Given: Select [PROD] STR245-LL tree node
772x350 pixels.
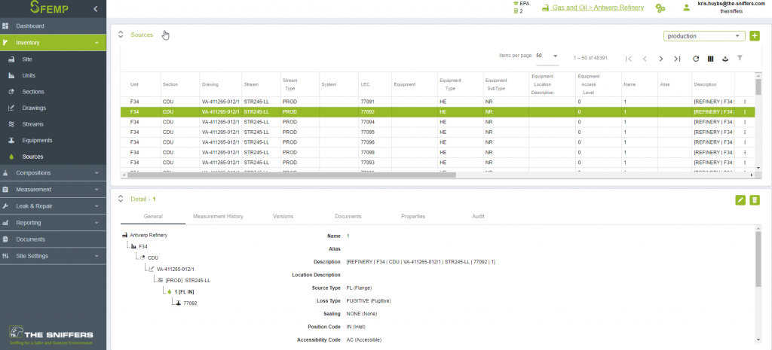Looking at the screenshot, I should tap(188, 280).
